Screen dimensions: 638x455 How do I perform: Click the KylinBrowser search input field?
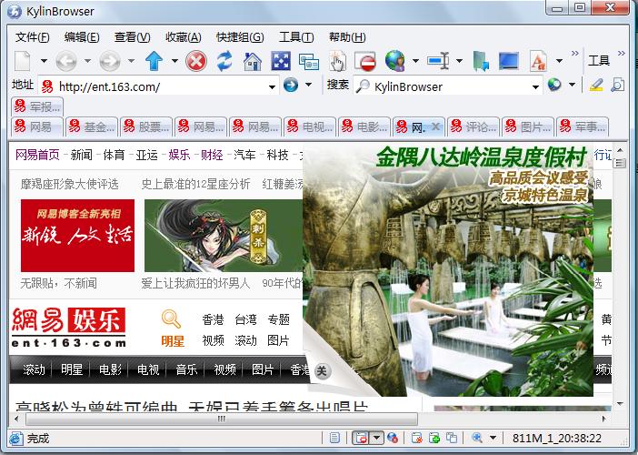point(447,86)
